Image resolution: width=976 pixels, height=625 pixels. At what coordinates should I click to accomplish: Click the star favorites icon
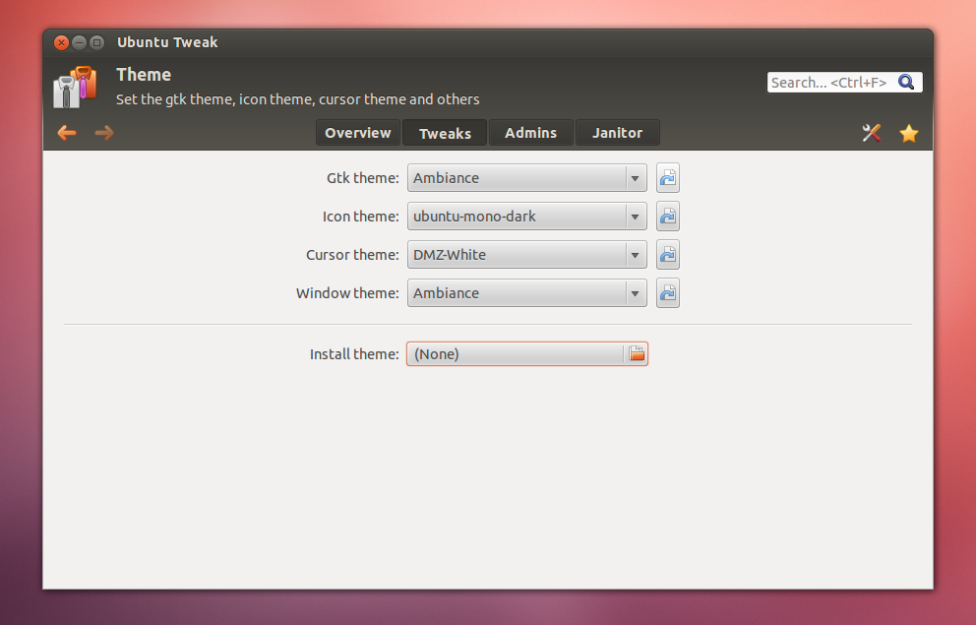tap(908, 133)
